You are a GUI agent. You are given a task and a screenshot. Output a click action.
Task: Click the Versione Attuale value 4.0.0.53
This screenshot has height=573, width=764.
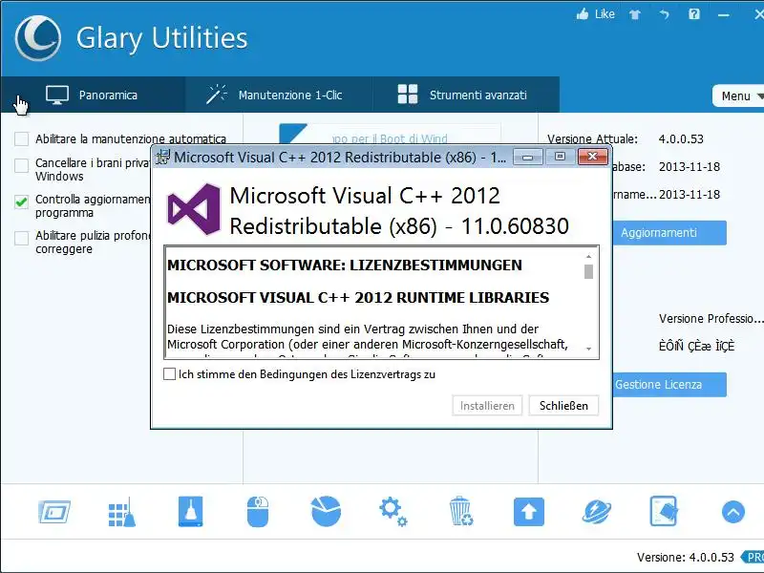(681, 138)
